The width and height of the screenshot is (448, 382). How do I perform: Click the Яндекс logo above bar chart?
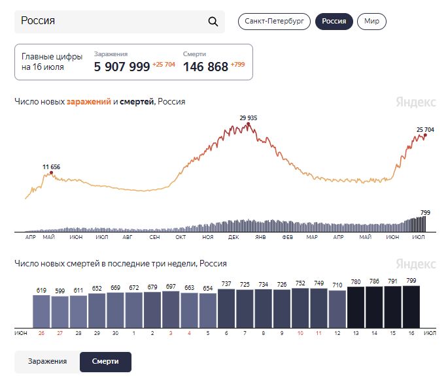click(416, 264)
